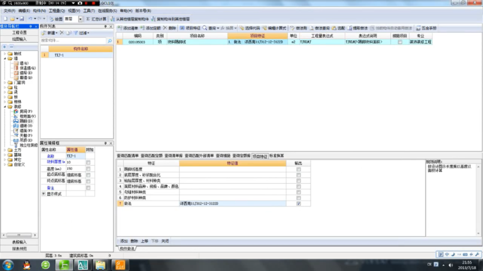Open the 五金手册 hardware manual icon

tap(418, 28)
